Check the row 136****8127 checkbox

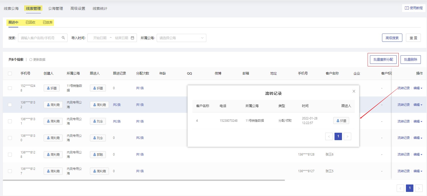click(10, 171)
